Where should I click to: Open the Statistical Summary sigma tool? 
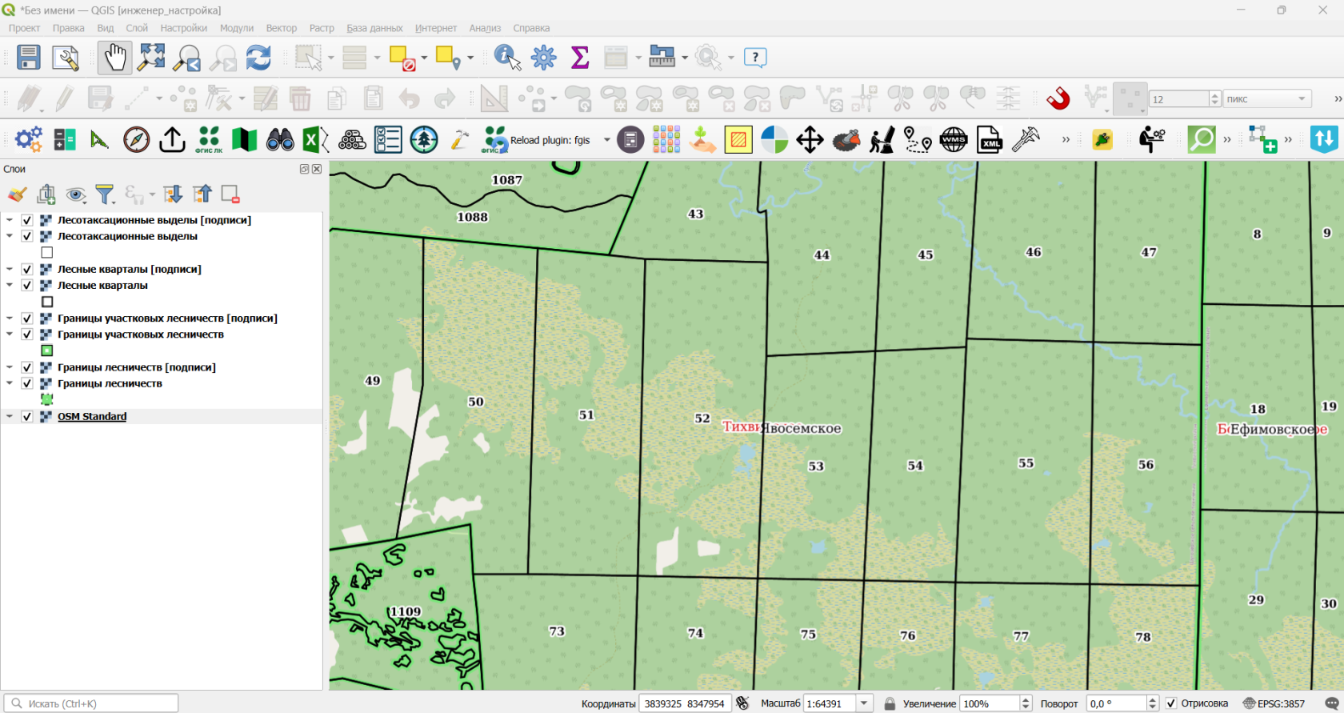580,58
